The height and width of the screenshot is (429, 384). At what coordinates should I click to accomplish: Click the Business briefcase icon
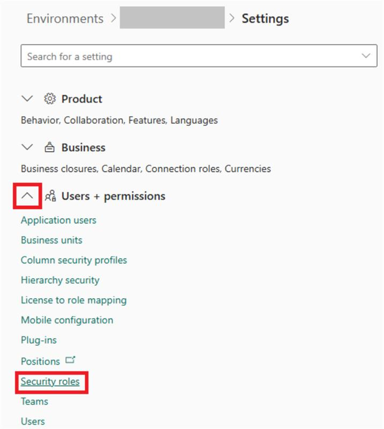[x=50, y=147]
